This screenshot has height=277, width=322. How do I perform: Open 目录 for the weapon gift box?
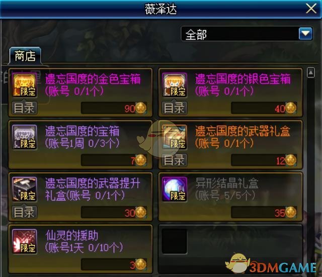175,160
